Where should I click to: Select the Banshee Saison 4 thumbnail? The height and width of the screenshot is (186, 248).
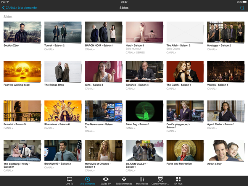(144, 71)
